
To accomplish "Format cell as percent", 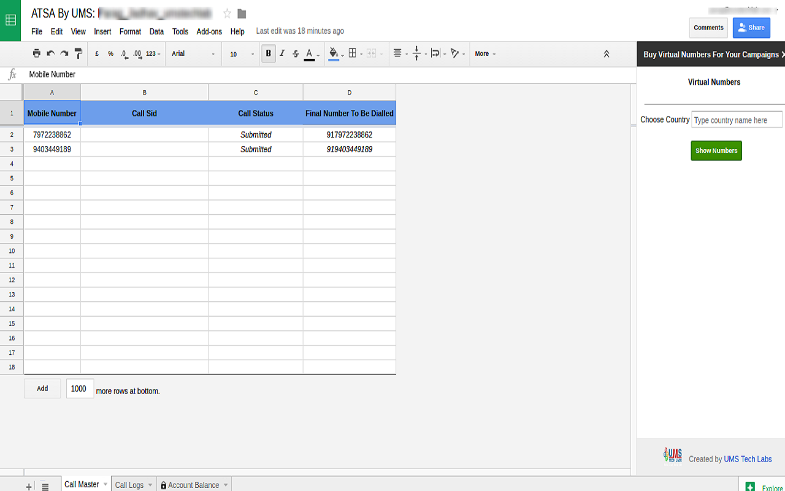I will pos(110,54).
